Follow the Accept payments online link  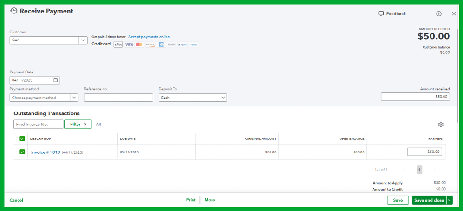149,37
